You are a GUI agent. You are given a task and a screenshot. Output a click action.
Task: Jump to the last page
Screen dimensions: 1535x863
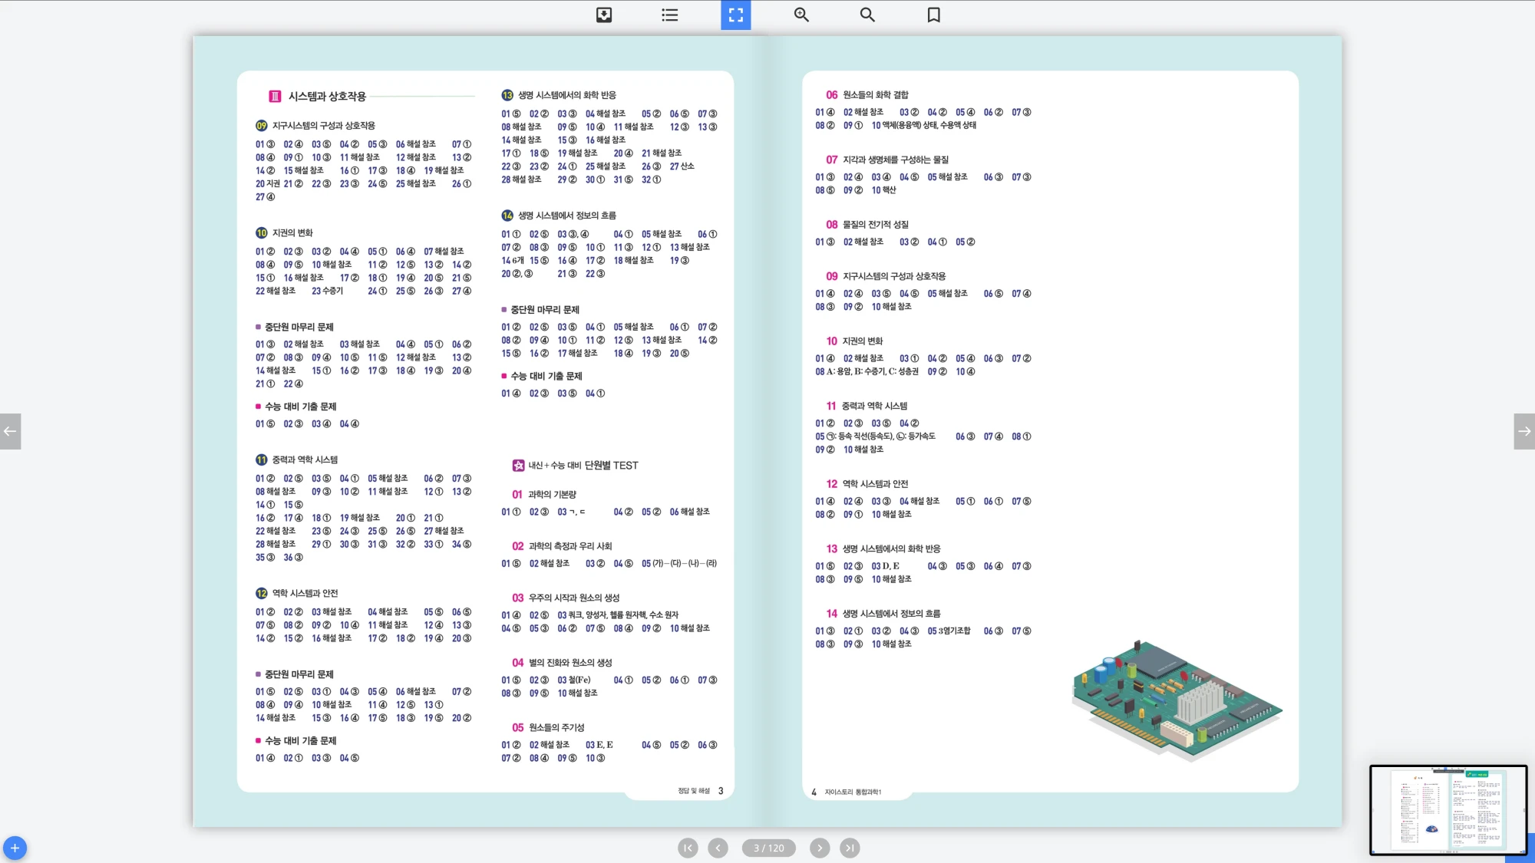coord(849,848)
